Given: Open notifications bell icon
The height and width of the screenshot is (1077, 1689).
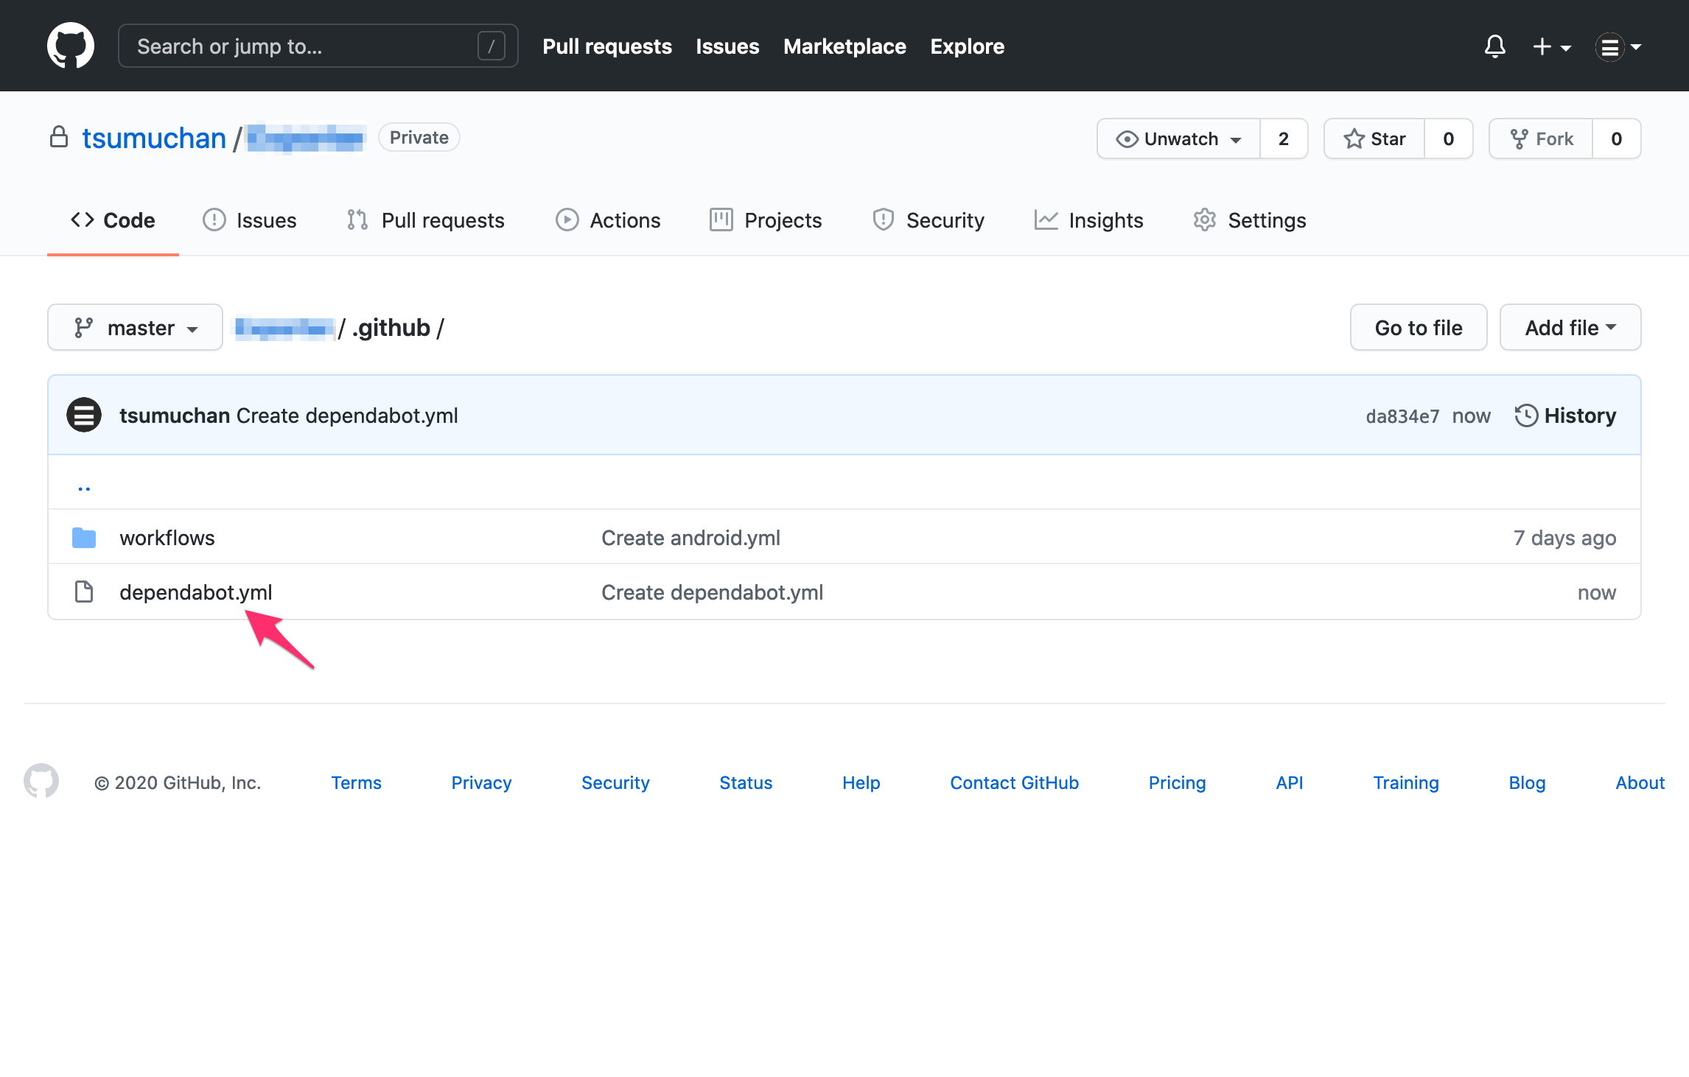Looking at the screenshot, I should 1494,46.
